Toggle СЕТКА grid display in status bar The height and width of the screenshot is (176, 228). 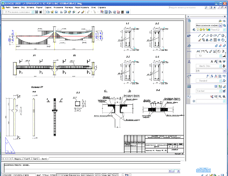click(45, 175)
